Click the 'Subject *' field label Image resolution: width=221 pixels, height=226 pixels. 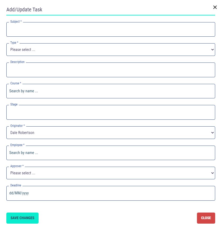pos(16,22)
